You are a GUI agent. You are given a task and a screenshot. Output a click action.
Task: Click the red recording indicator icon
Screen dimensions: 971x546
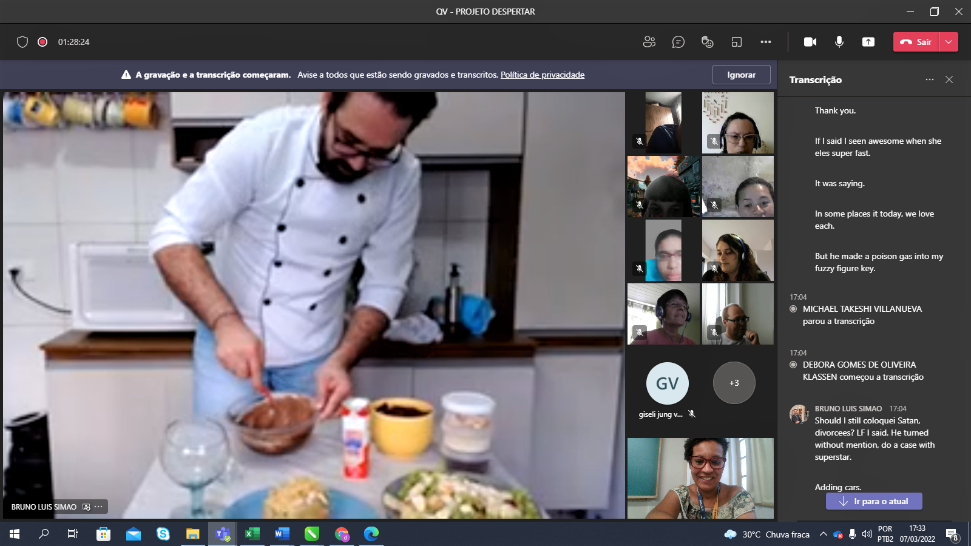(x=42, y=42)
